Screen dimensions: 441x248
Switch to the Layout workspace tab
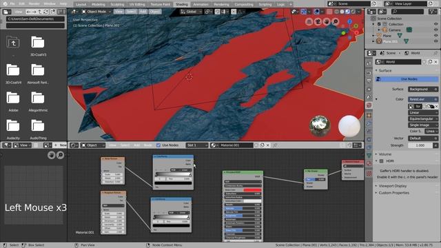81,5
